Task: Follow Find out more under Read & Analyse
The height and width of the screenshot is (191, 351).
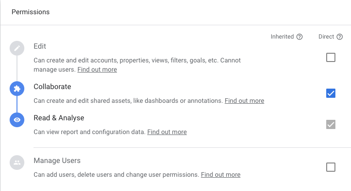Action: pos(167,132)
